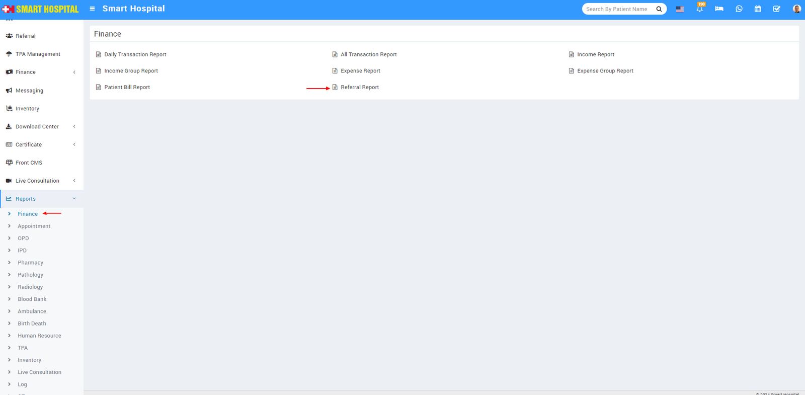Expand the Certificate sidebar menu
Screen dimensions: 805x395
pyautogui.click(x=29, y=144)
